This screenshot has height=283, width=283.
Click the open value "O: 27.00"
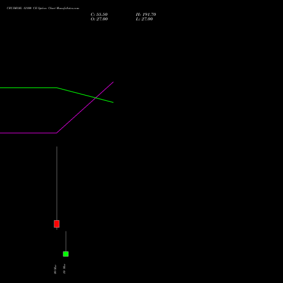[99, 19]
